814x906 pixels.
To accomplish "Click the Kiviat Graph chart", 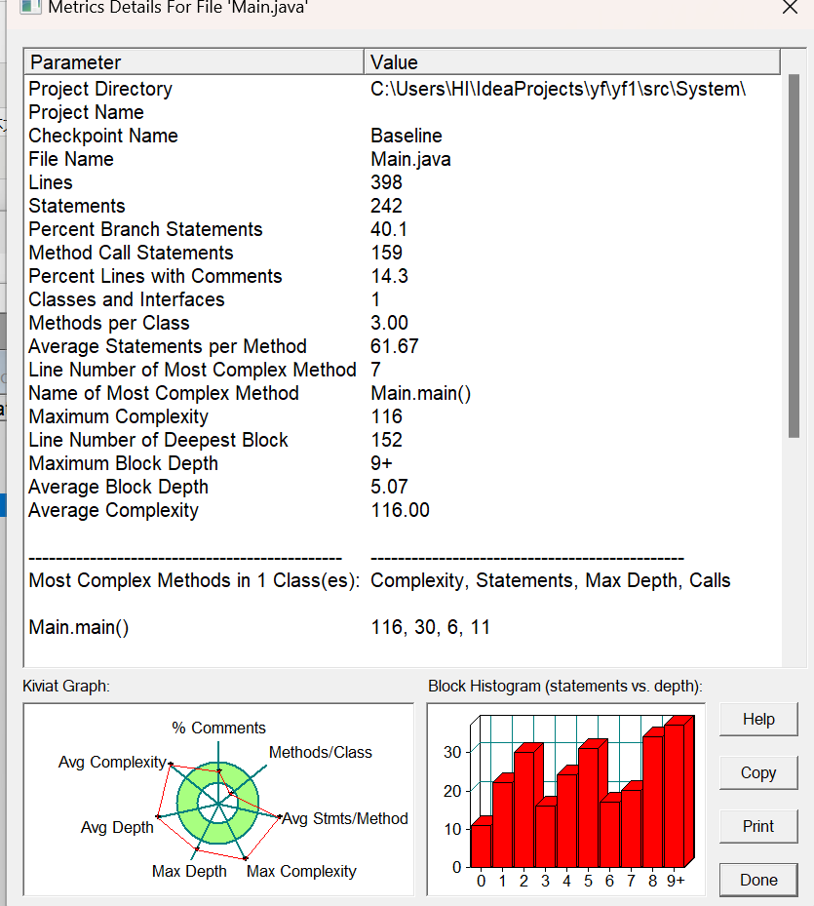I will [218, 799].
